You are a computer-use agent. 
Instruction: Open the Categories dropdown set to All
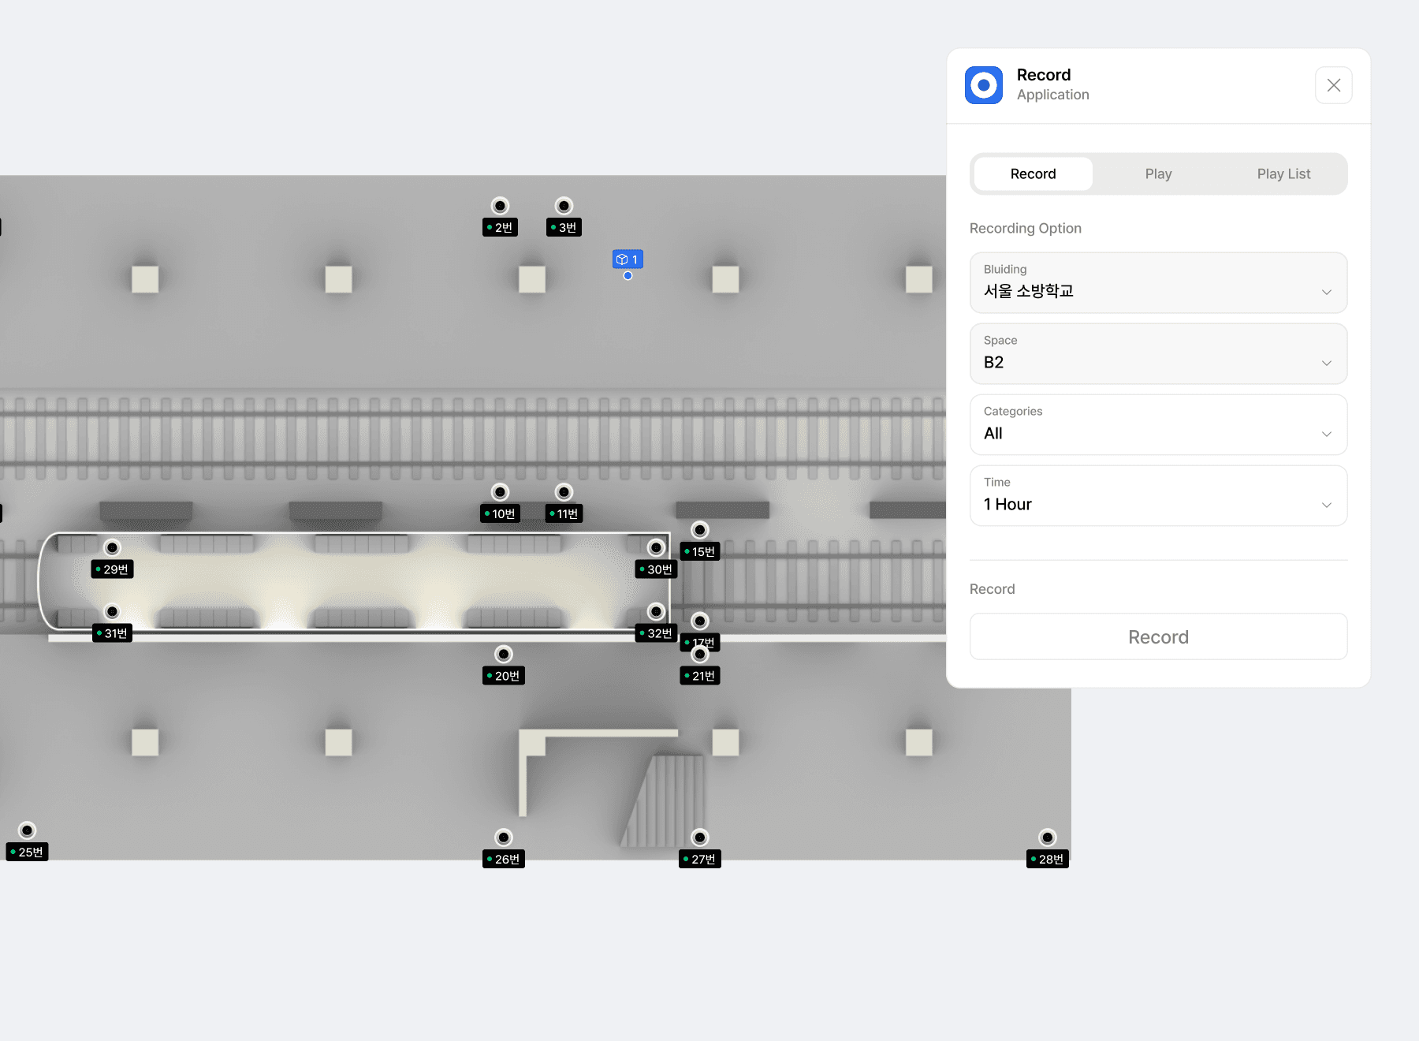pyautogui.click(x=1158, y=425)
